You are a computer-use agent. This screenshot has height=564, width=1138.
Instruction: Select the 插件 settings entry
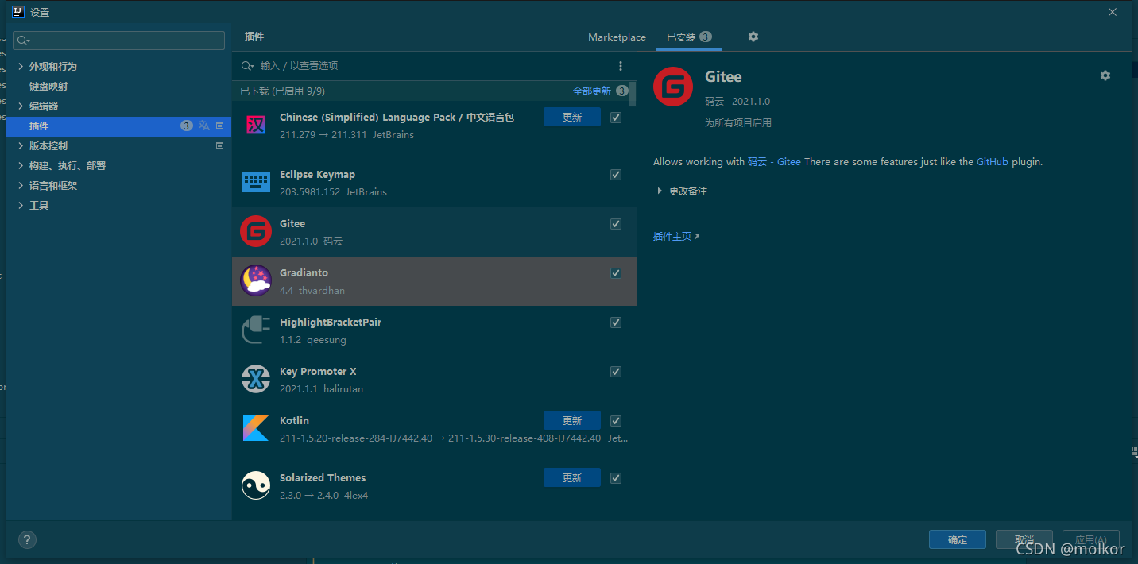[118, 126]
